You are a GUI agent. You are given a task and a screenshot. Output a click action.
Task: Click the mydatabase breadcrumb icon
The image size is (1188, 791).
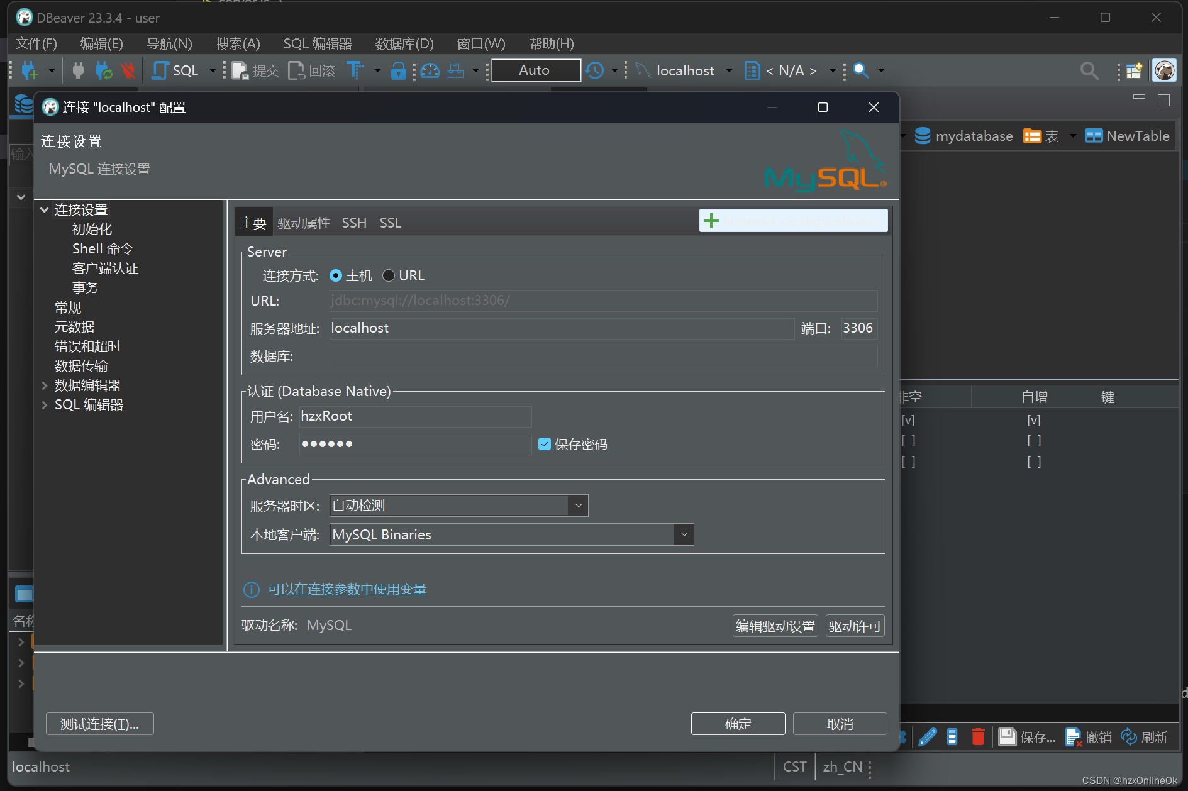pos(923,136)
